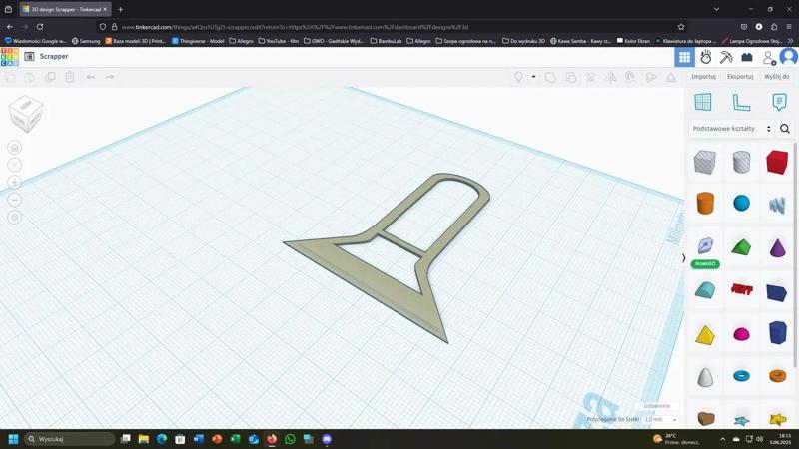Select the striped hole box shape
The image size is (799, 449).
point(705,162)
